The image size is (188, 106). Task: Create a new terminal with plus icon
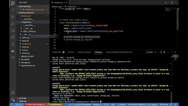point(155,52)
